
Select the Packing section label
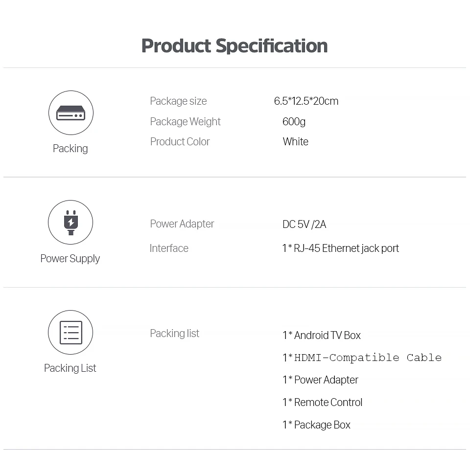pyautogui.click(x=70, y=149)
